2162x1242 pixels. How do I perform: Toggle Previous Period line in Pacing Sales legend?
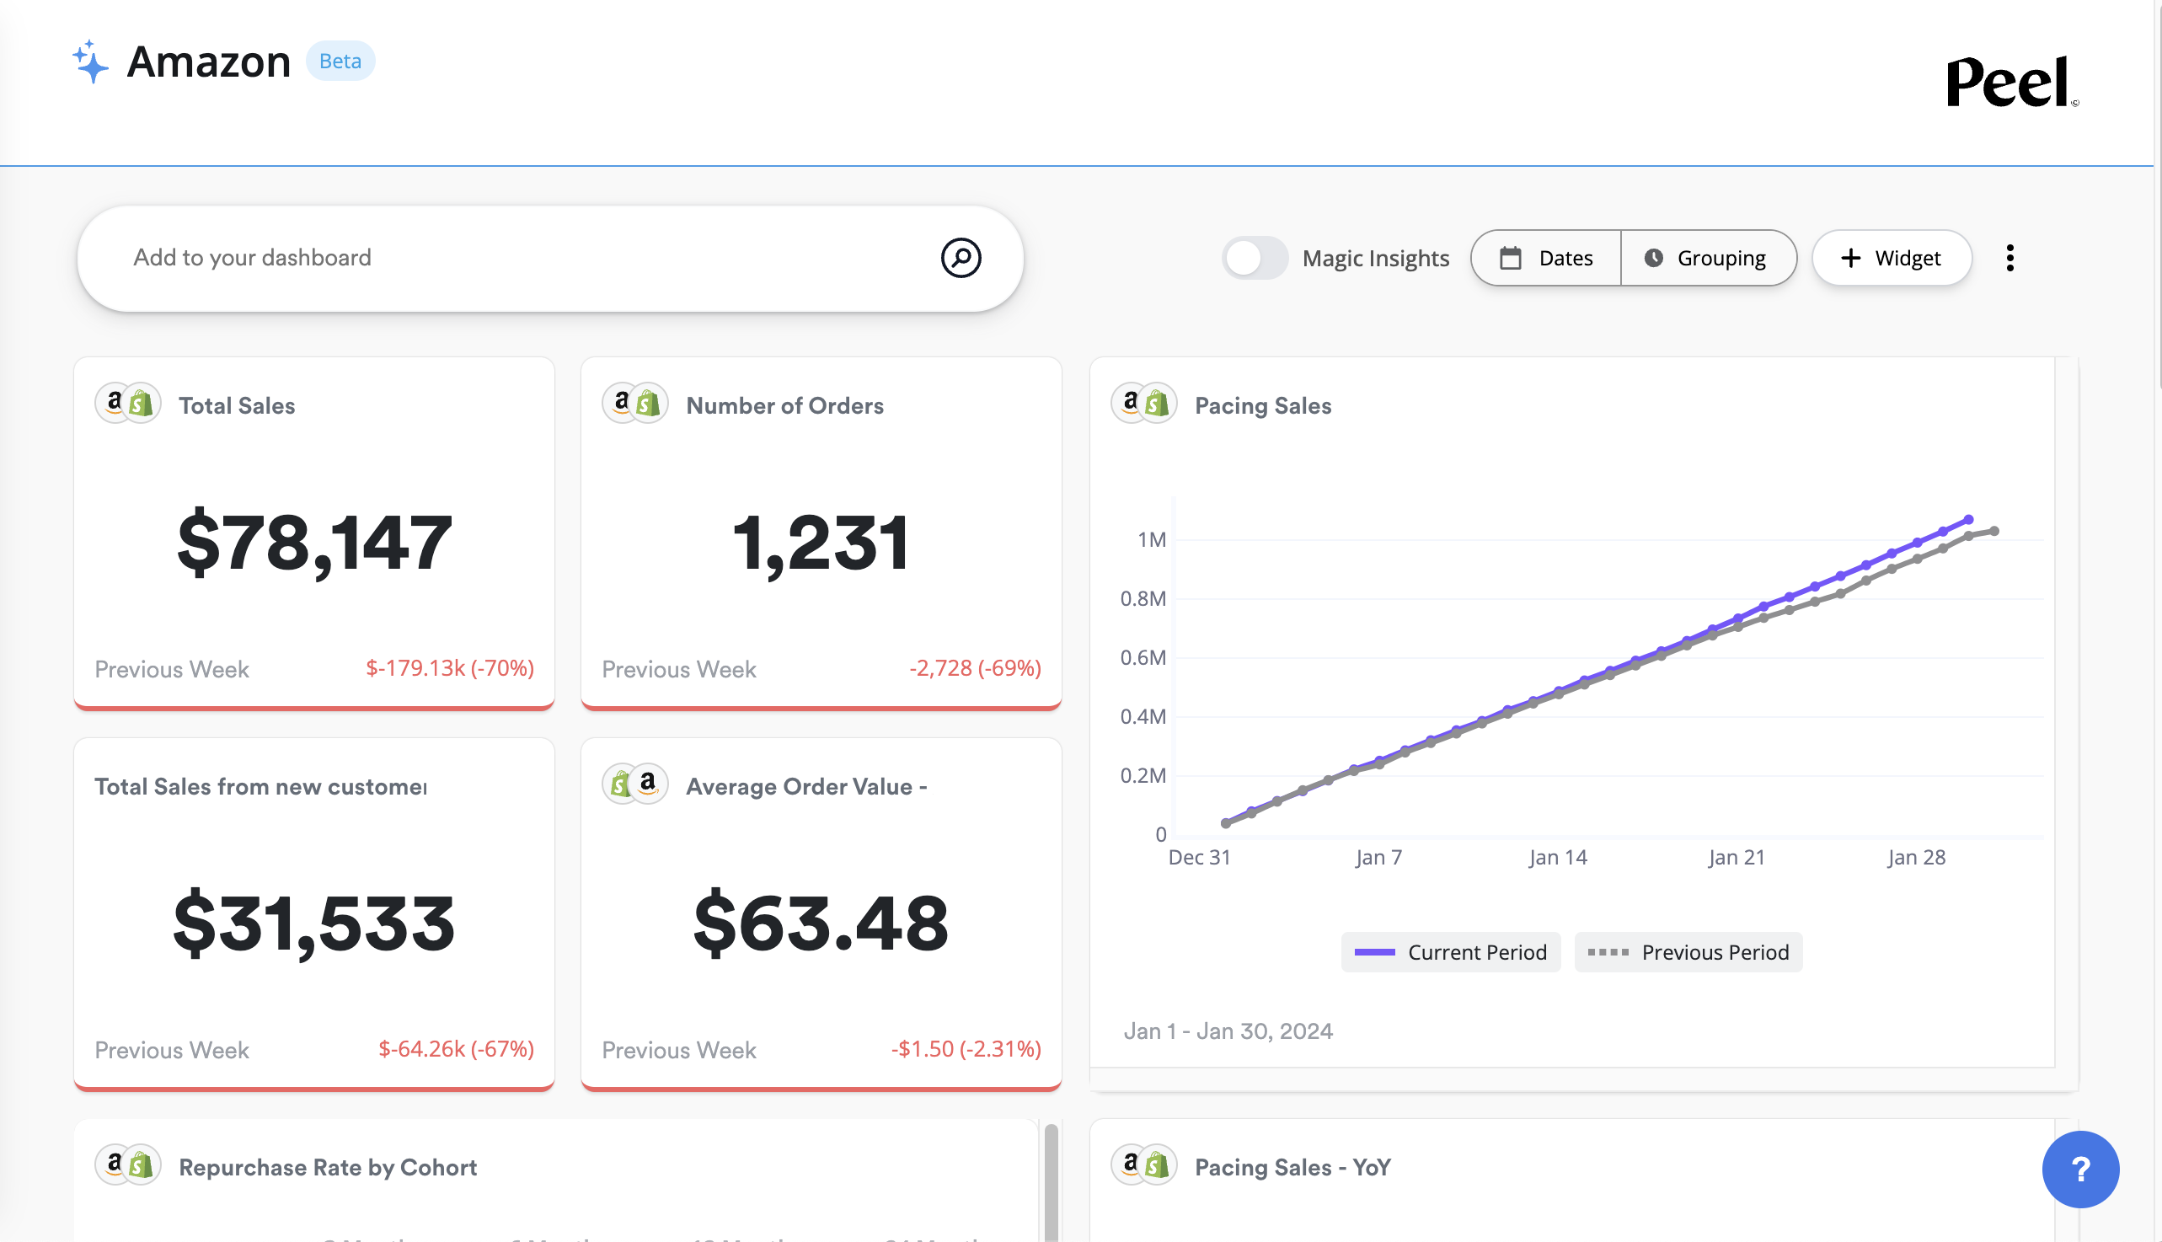tap(1688, 952)
